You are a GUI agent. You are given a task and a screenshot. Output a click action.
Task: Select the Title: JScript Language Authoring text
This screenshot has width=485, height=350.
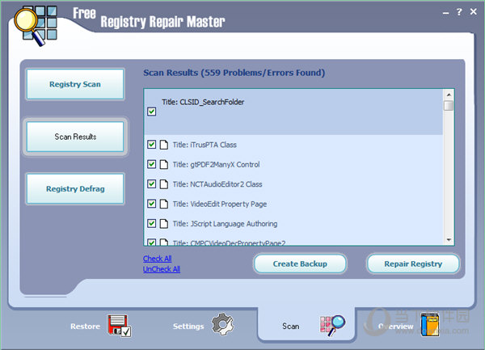click(x=225, y=224)
